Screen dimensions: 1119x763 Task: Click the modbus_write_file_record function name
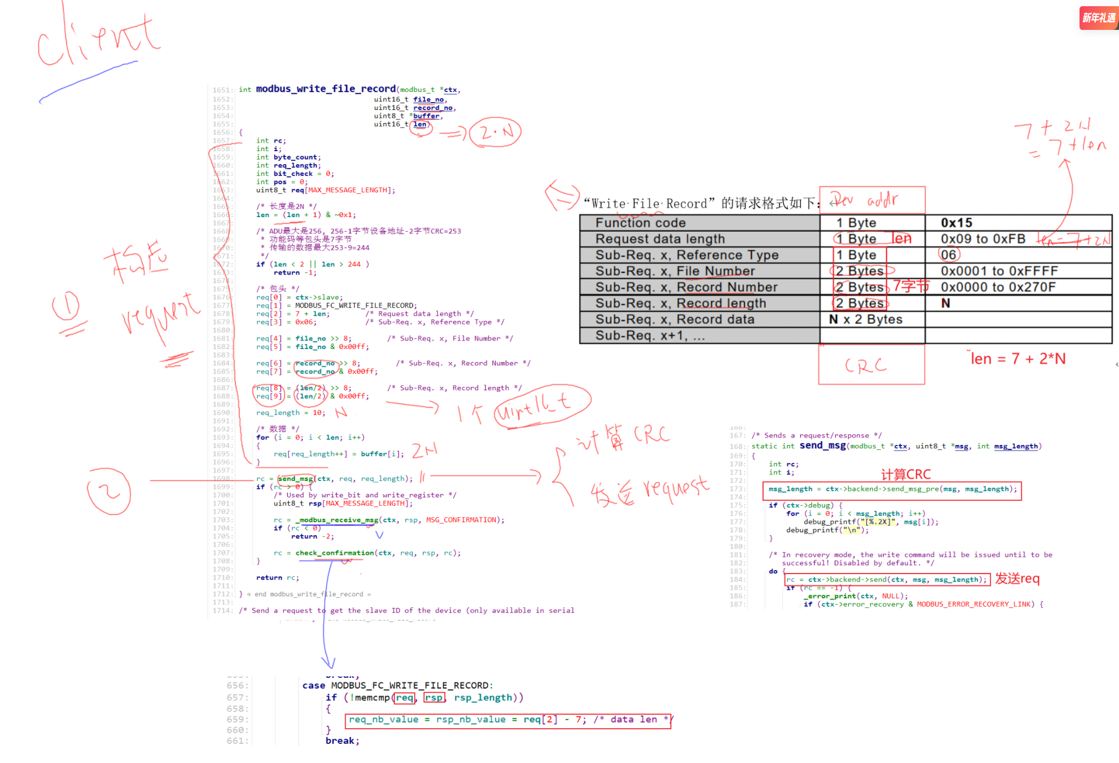[x=325, y=89]
